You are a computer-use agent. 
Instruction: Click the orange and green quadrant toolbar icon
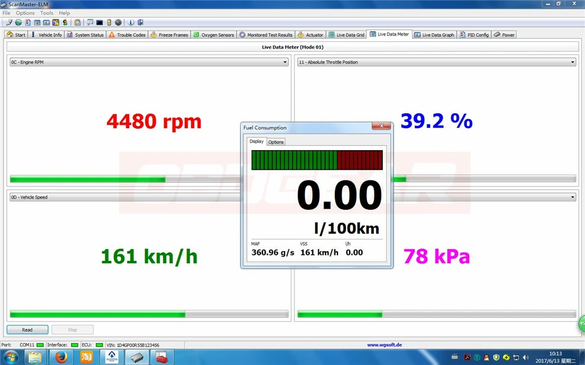[55, 23]
